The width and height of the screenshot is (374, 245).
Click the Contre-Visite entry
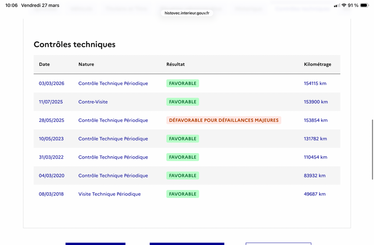93,102
